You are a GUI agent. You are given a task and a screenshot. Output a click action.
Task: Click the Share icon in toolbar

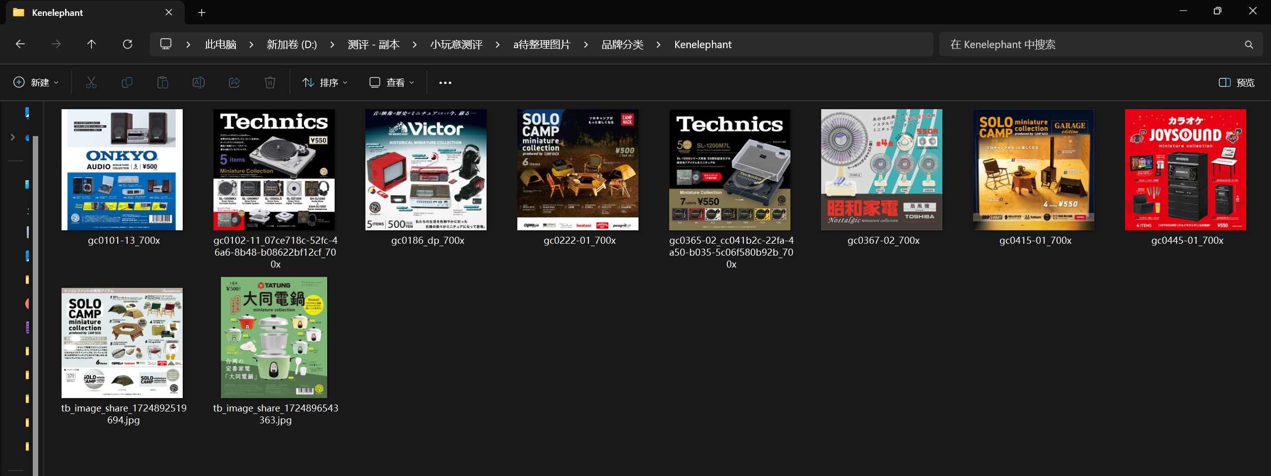click(x=234, y=82)
